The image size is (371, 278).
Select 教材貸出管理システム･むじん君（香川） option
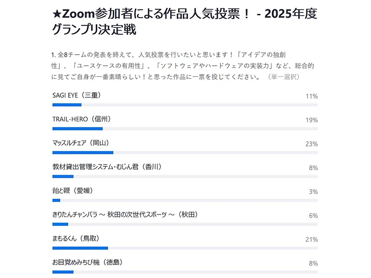pos(107,167)
